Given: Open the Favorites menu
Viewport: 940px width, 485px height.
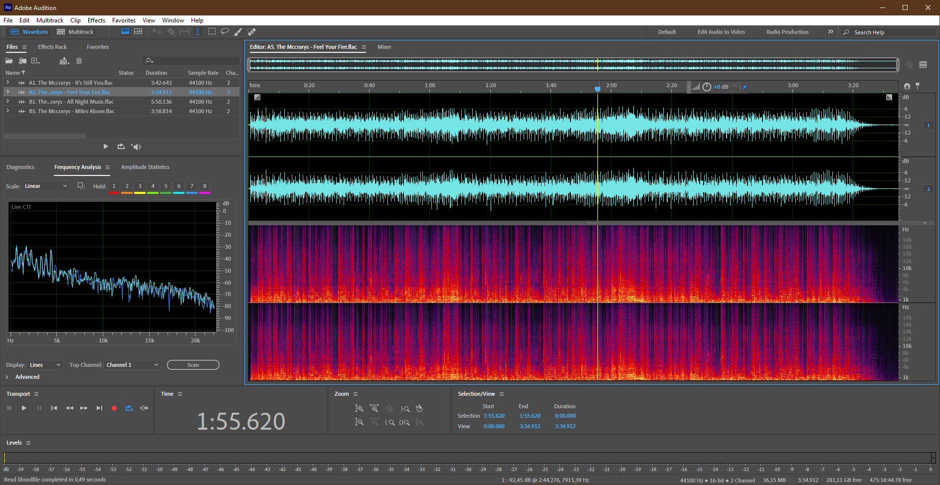Looking at the screenshot, I should tap(124, 20).
